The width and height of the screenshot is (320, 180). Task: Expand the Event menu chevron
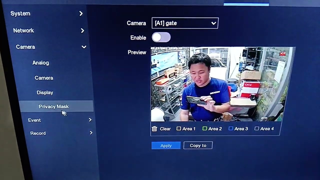(x=90, y=120)
